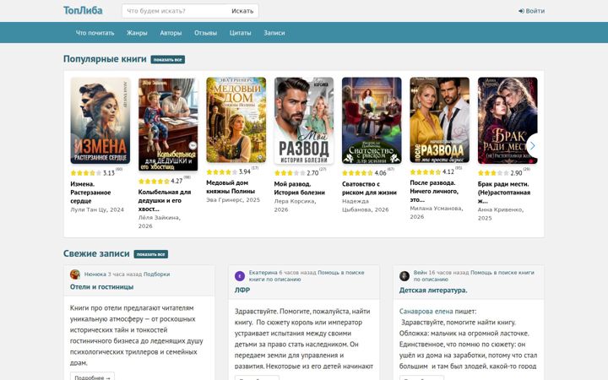The height and width of the screenshot is (380, 608).
Task: Open title link 'Измена. Растерзанное сердце'
Action: coord(90,193)
